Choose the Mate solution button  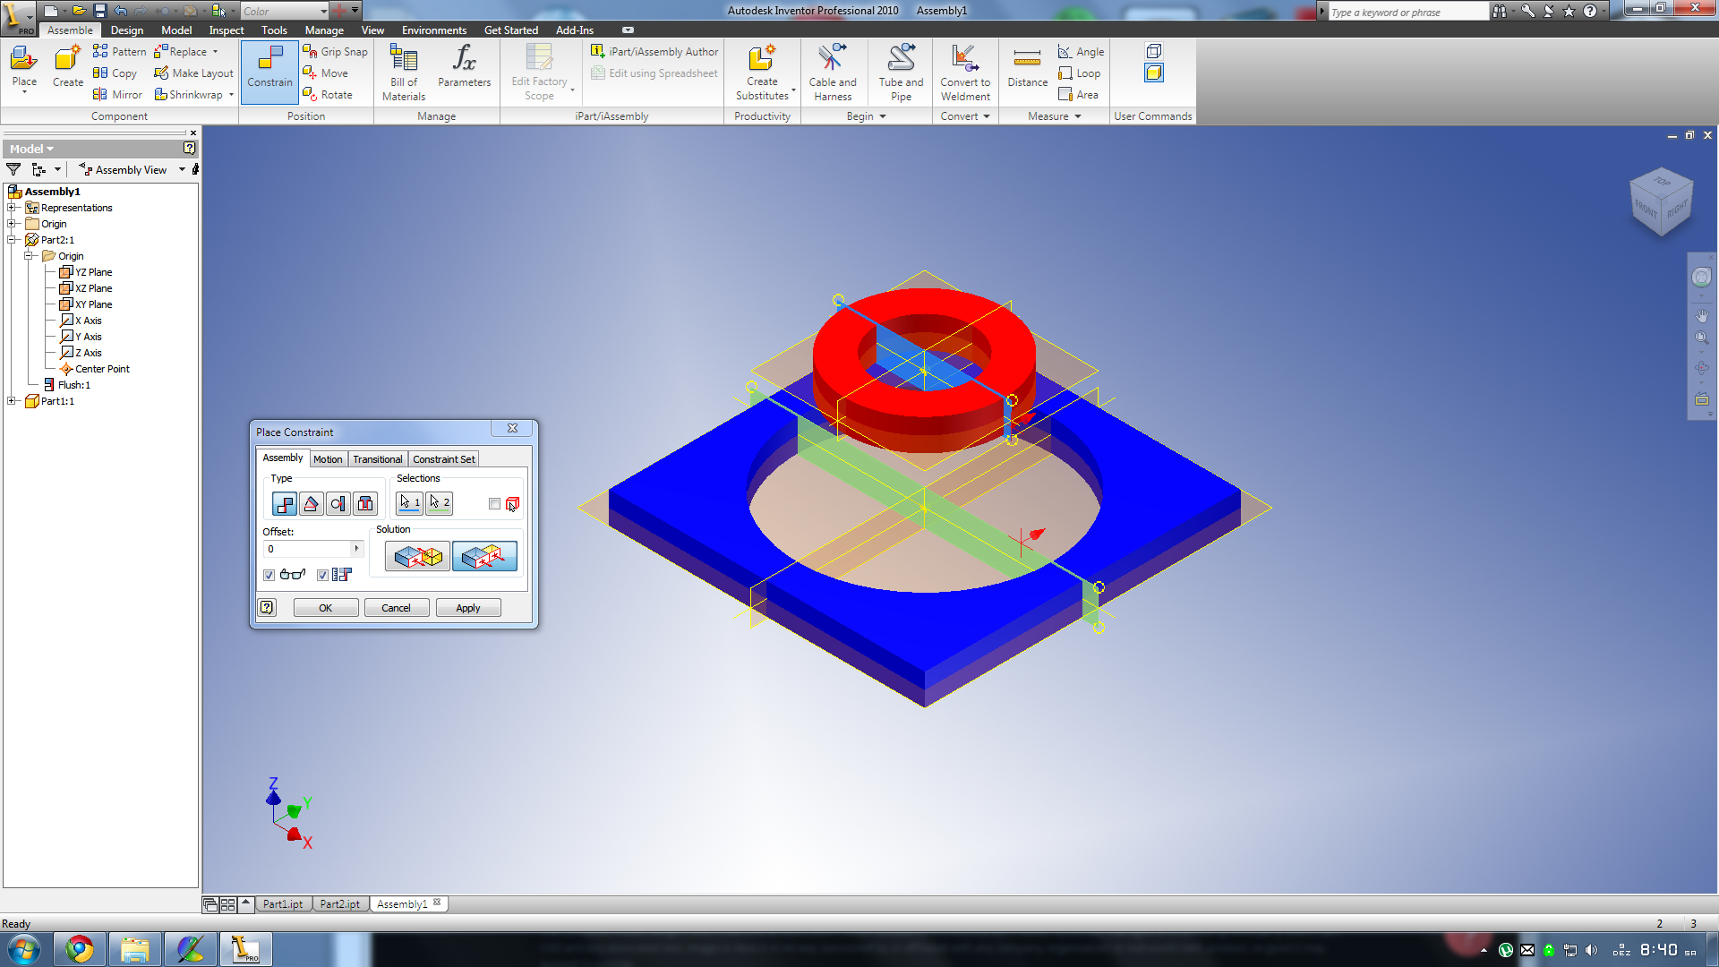(x=417, y=556)
